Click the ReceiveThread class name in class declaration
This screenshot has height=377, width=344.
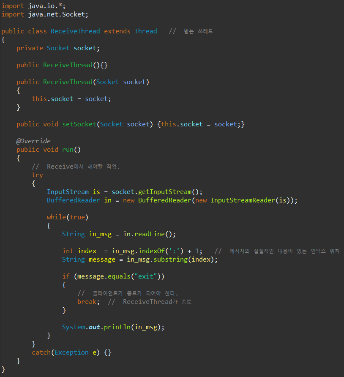click(x=75, y=31)
